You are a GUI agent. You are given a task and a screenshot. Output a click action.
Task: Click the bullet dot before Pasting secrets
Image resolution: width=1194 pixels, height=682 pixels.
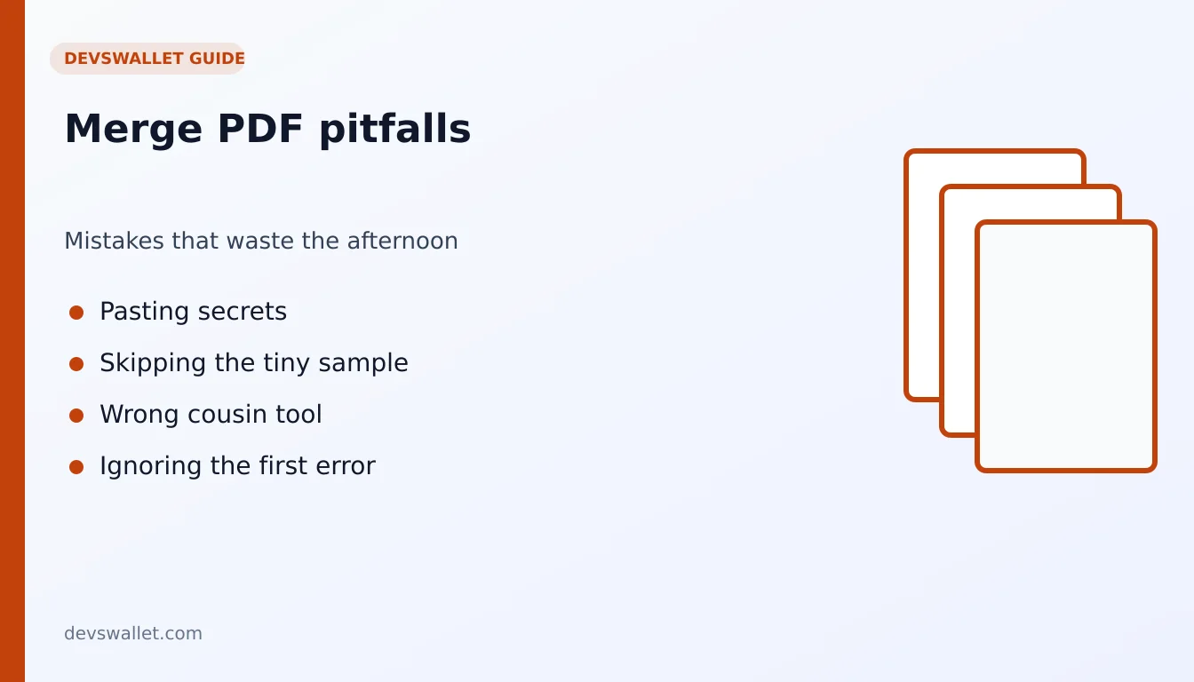[76, 313]
